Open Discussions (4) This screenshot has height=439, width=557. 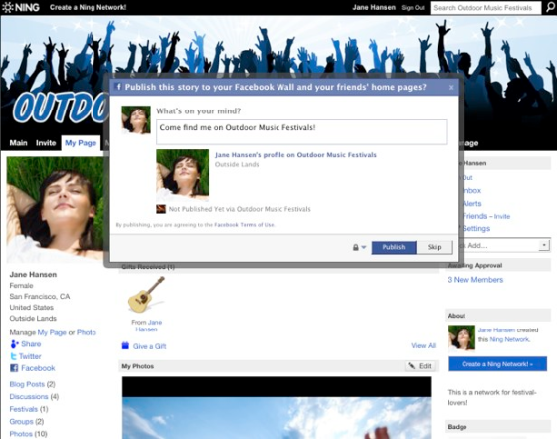click(34, 397)
